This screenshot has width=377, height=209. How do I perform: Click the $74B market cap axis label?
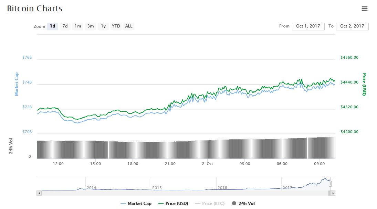[27, 82]
